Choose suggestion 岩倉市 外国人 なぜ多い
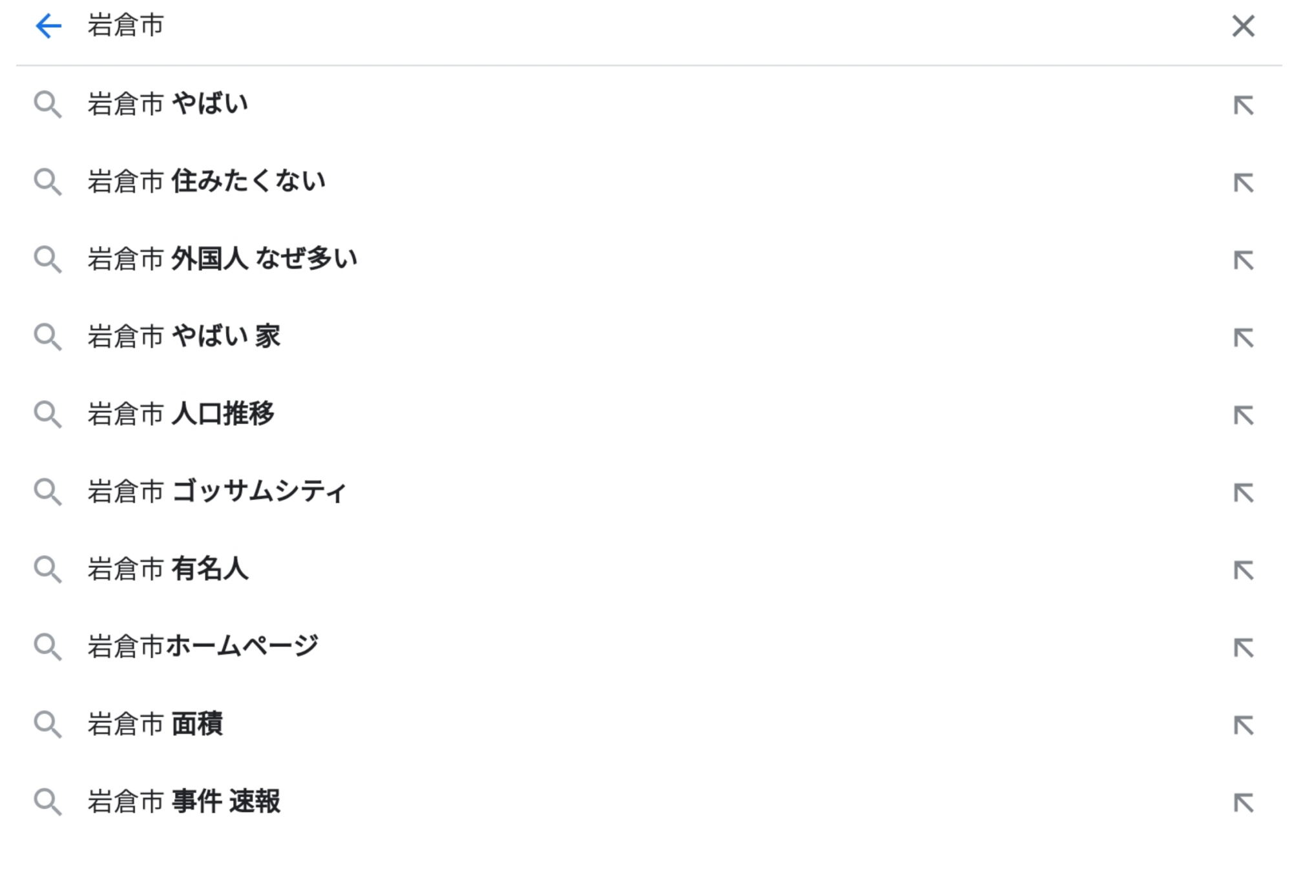Image resolution: width=1292 pixels, height=880 pixels. point(222,259)
